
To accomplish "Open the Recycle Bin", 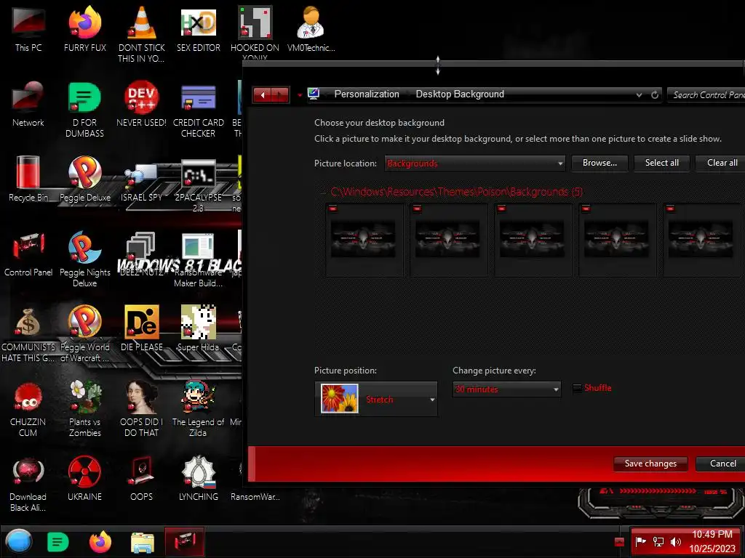I will [x=28, y=179].
